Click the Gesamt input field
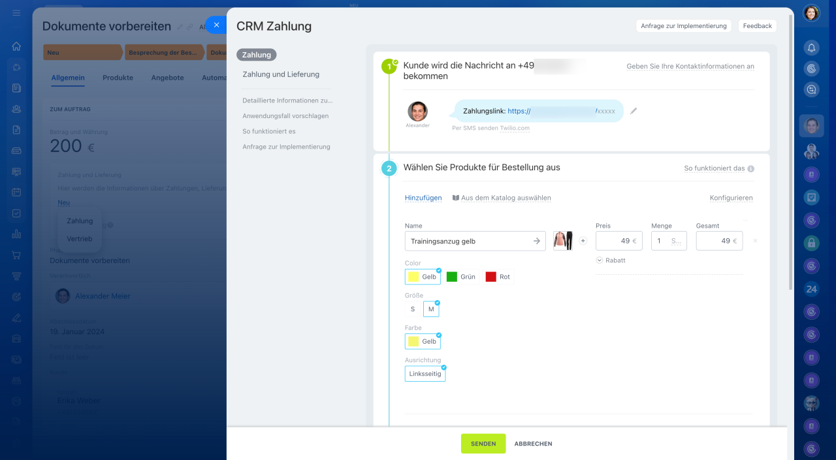 [x=719, y=241]
